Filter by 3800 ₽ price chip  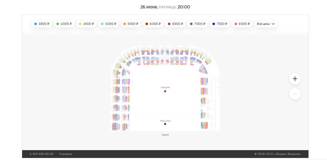coord(42,24)
